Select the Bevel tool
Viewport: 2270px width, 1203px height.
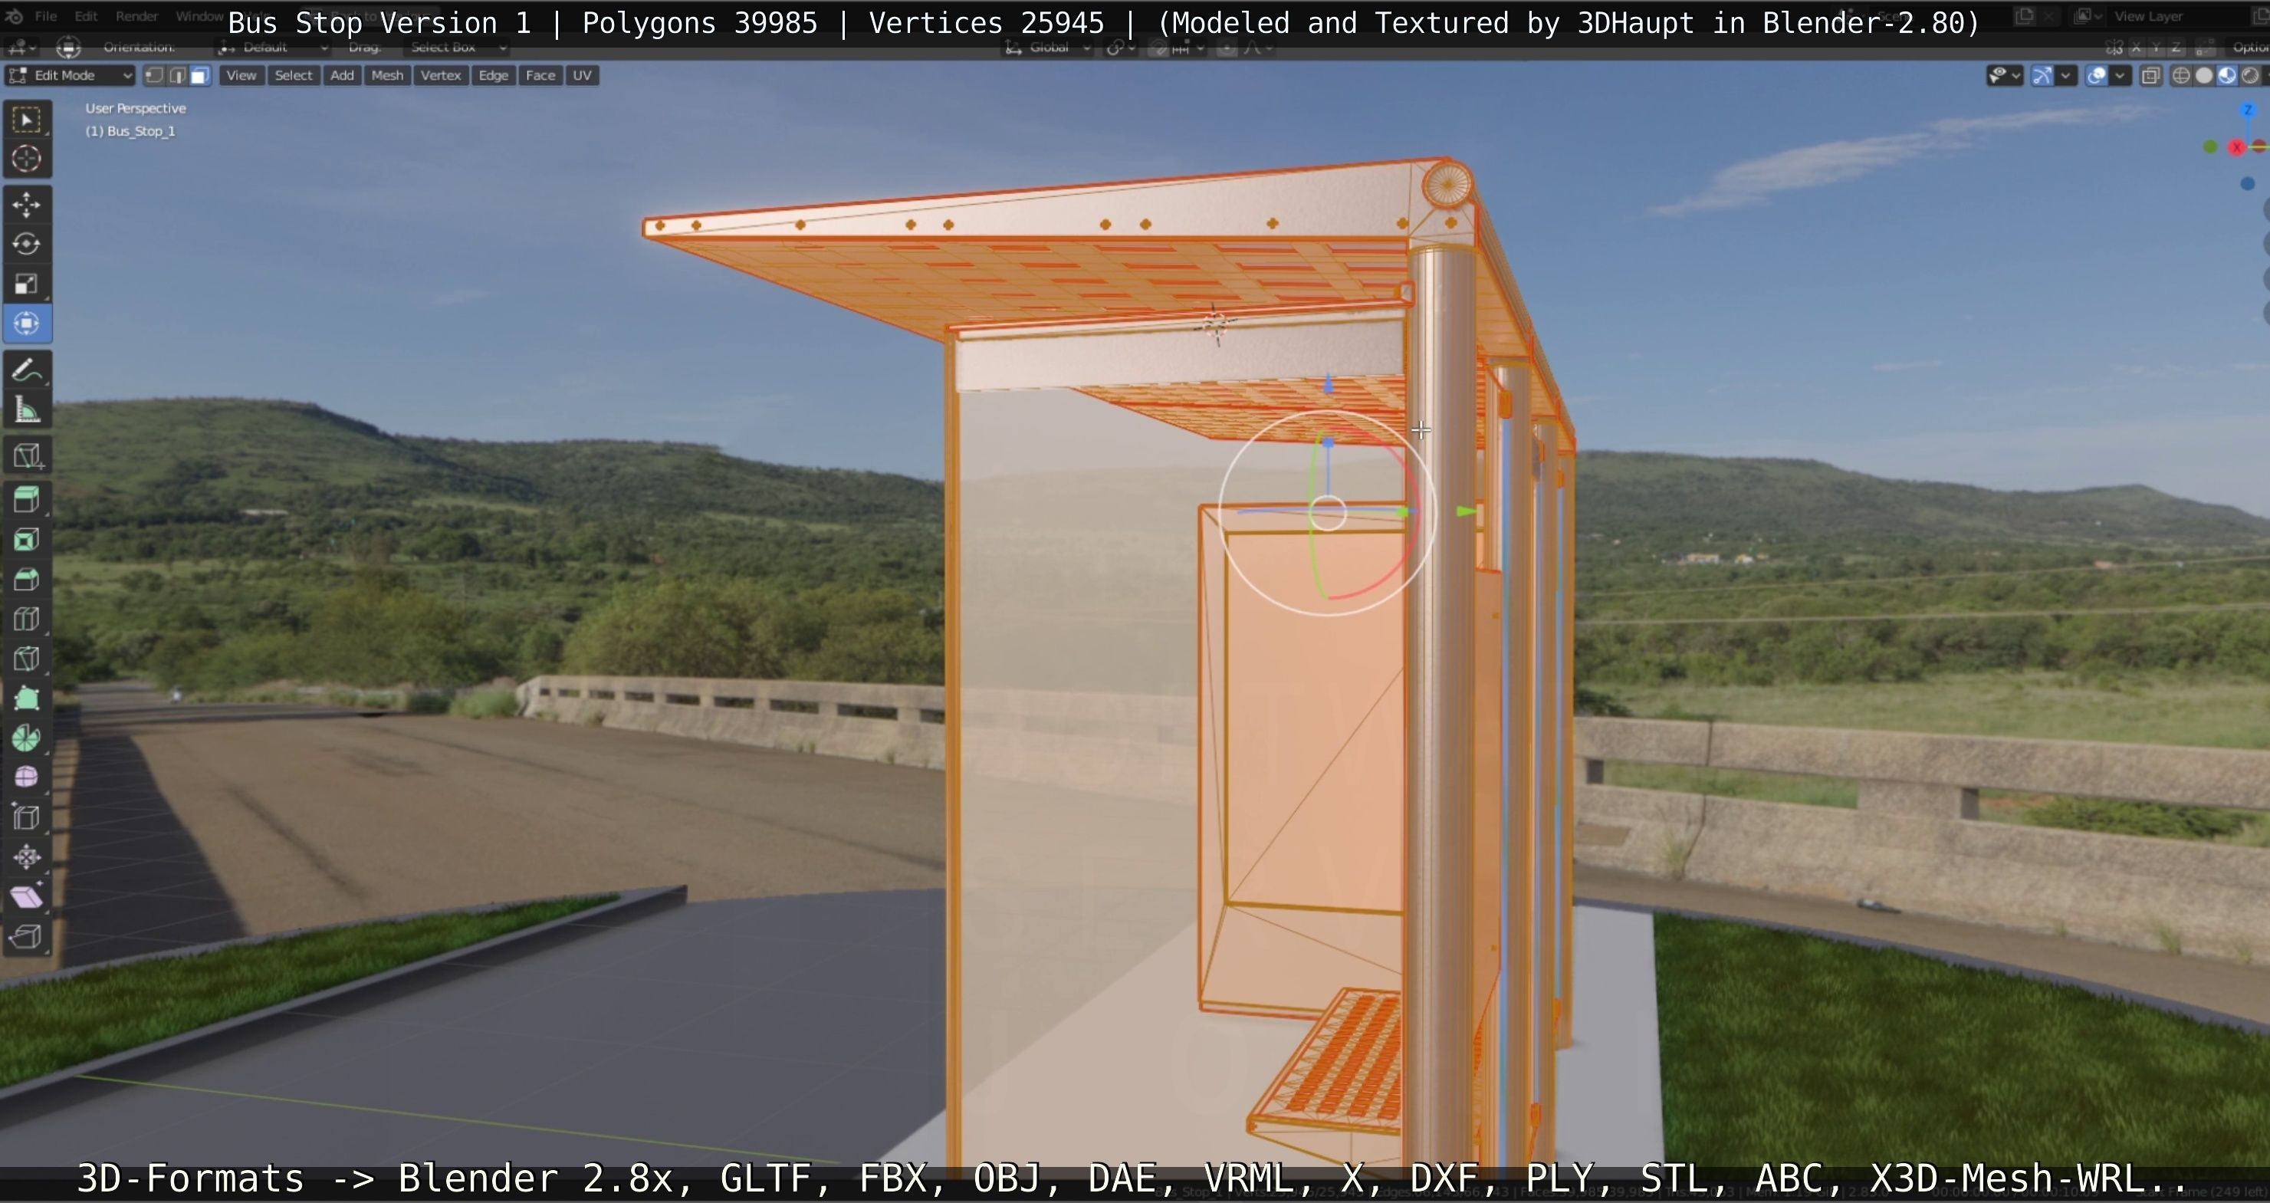[26, 579]
